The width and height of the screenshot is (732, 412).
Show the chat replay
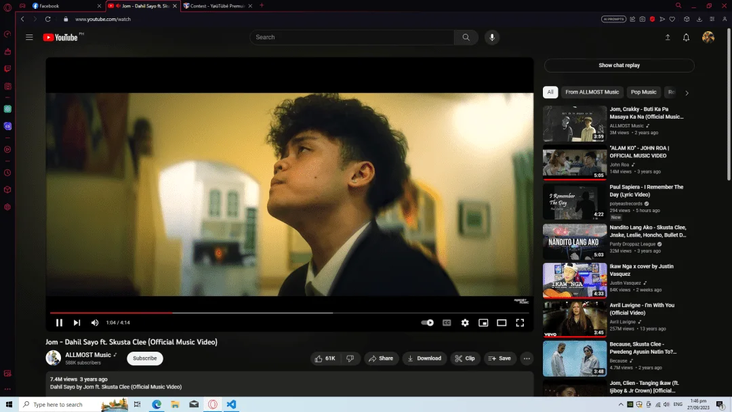pos(619,65)
